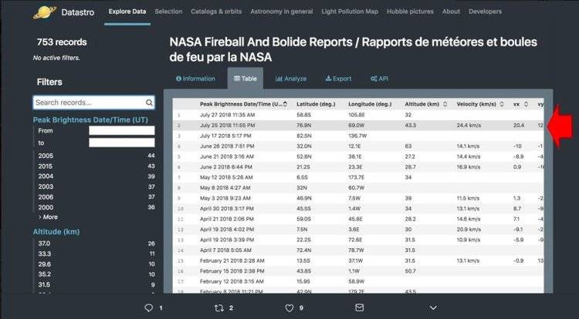579x319 pixels.
Task: Click the retweet icon
Action: pos(219,307)
